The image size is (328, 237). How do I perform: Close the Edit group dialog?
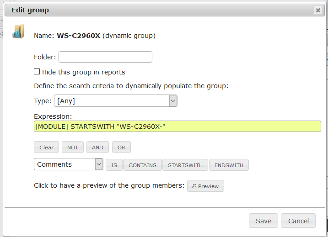click(x=318, y=10)
